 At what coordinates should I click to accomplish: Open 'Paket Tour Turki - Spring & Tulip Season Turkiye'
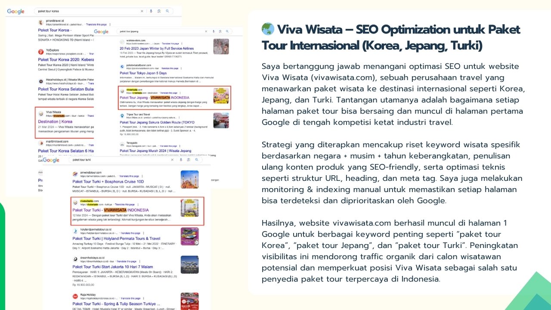pos(116,304)
